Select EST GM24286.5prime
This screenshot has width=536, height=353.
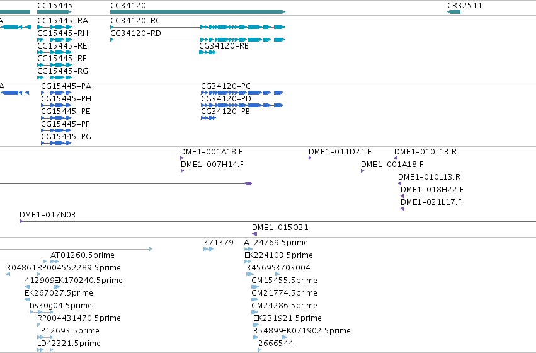tap(254, 312)
